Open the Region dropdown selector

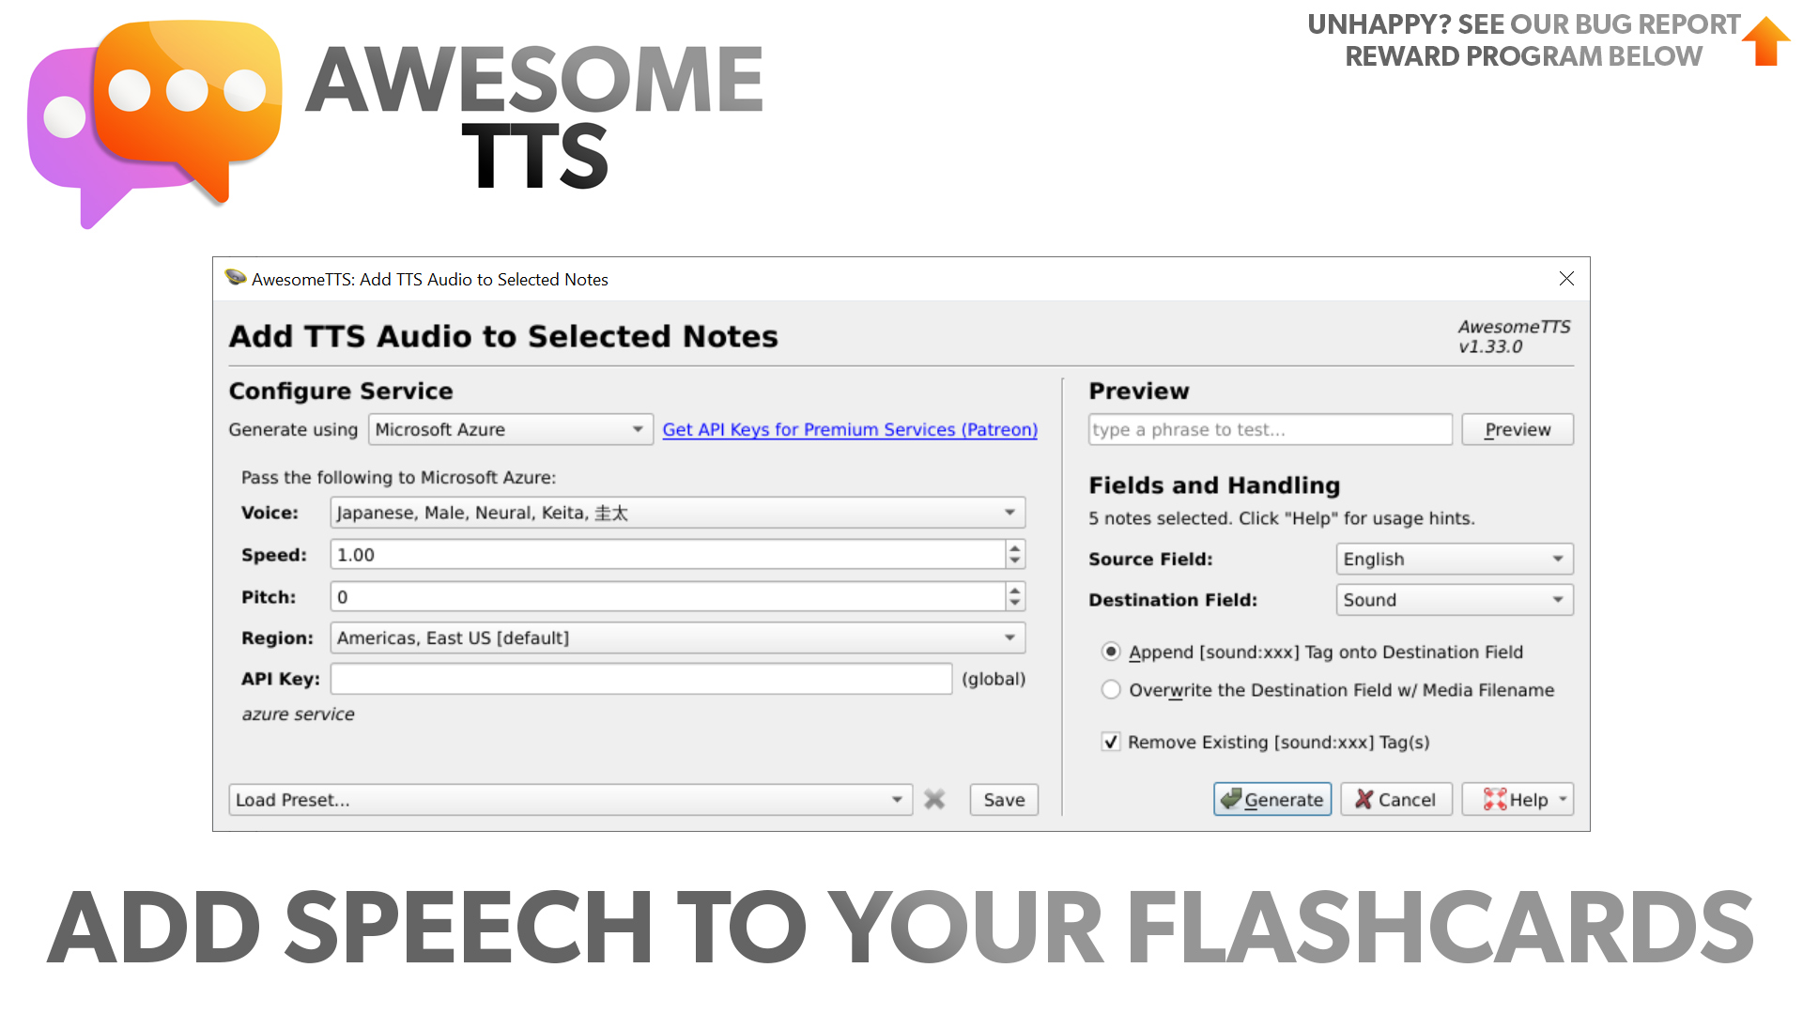click(x=1011, y=638)
